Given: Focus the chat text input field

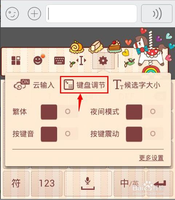Looking at the screenshot, I should 91,14.
